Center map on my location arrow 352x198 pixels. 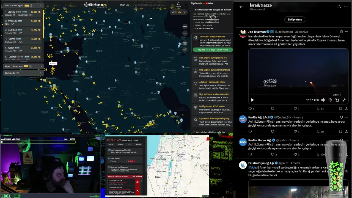pyautogui.click(x=185, y=50)
